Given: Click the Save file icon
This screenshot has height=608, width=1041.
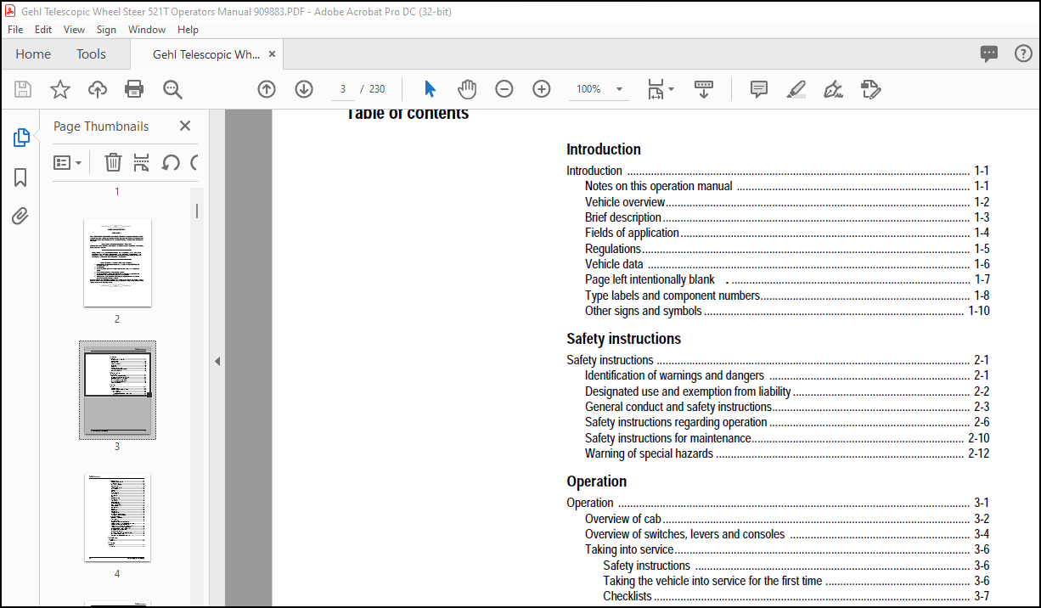Looking at the screenshot, I should click(x=23, y=89).
